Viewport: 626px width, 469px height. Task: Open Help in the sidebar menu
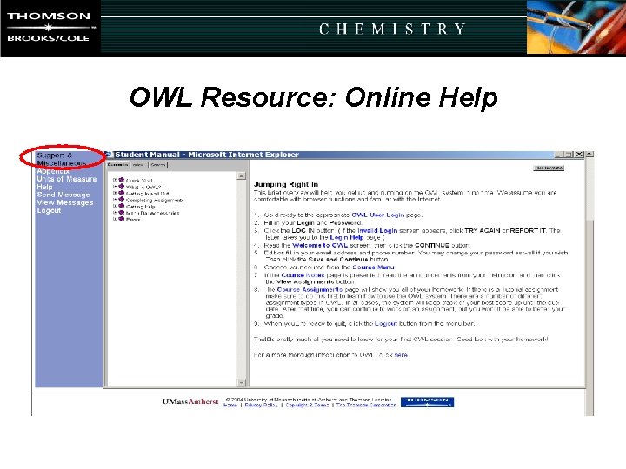tap(44, 187)
